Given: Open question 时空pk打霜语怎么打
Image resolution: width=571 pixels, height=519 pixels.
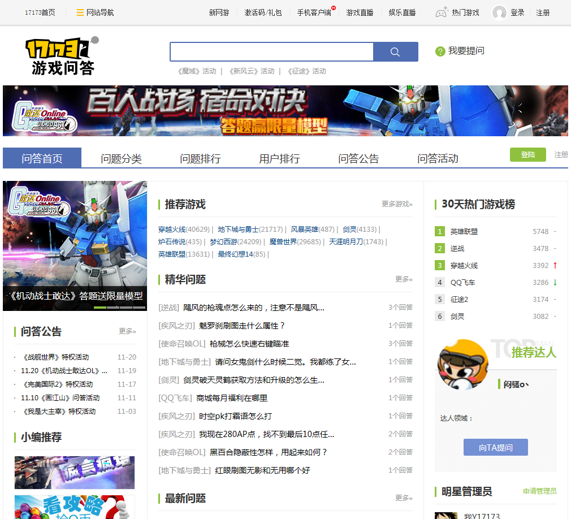Looking at the screenshot, I should [235, 416].
